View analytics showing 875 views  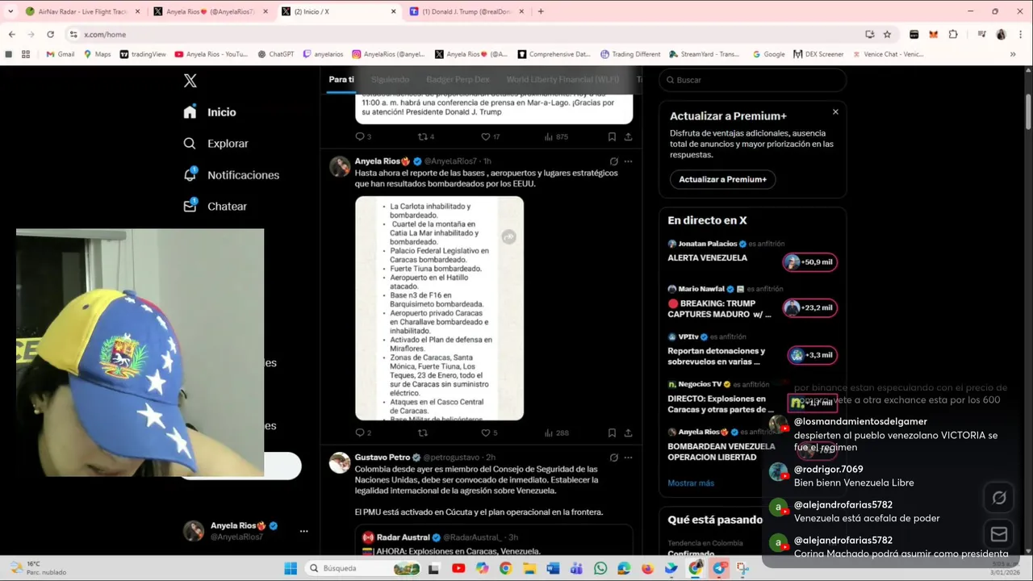click(x=556, y=136)
